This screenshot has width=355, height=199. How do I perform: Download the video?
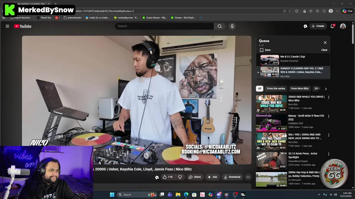(x=232, y=177)
